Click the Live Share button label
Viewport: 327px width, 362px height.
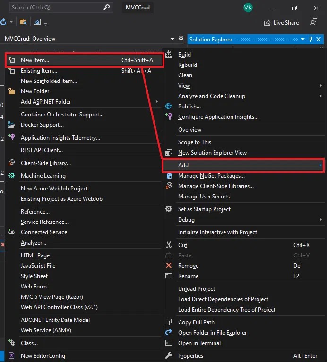[x=286, y=23]
